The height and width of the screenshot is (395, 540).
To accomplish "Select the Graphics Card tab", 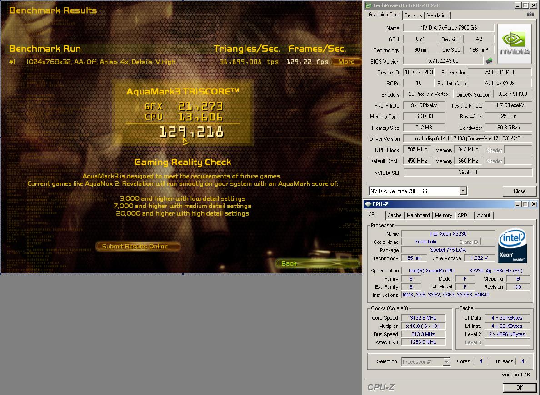I will coord(384,15).
